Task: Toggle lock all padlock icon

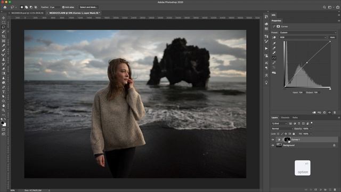Action: click(x=294, y=134)
